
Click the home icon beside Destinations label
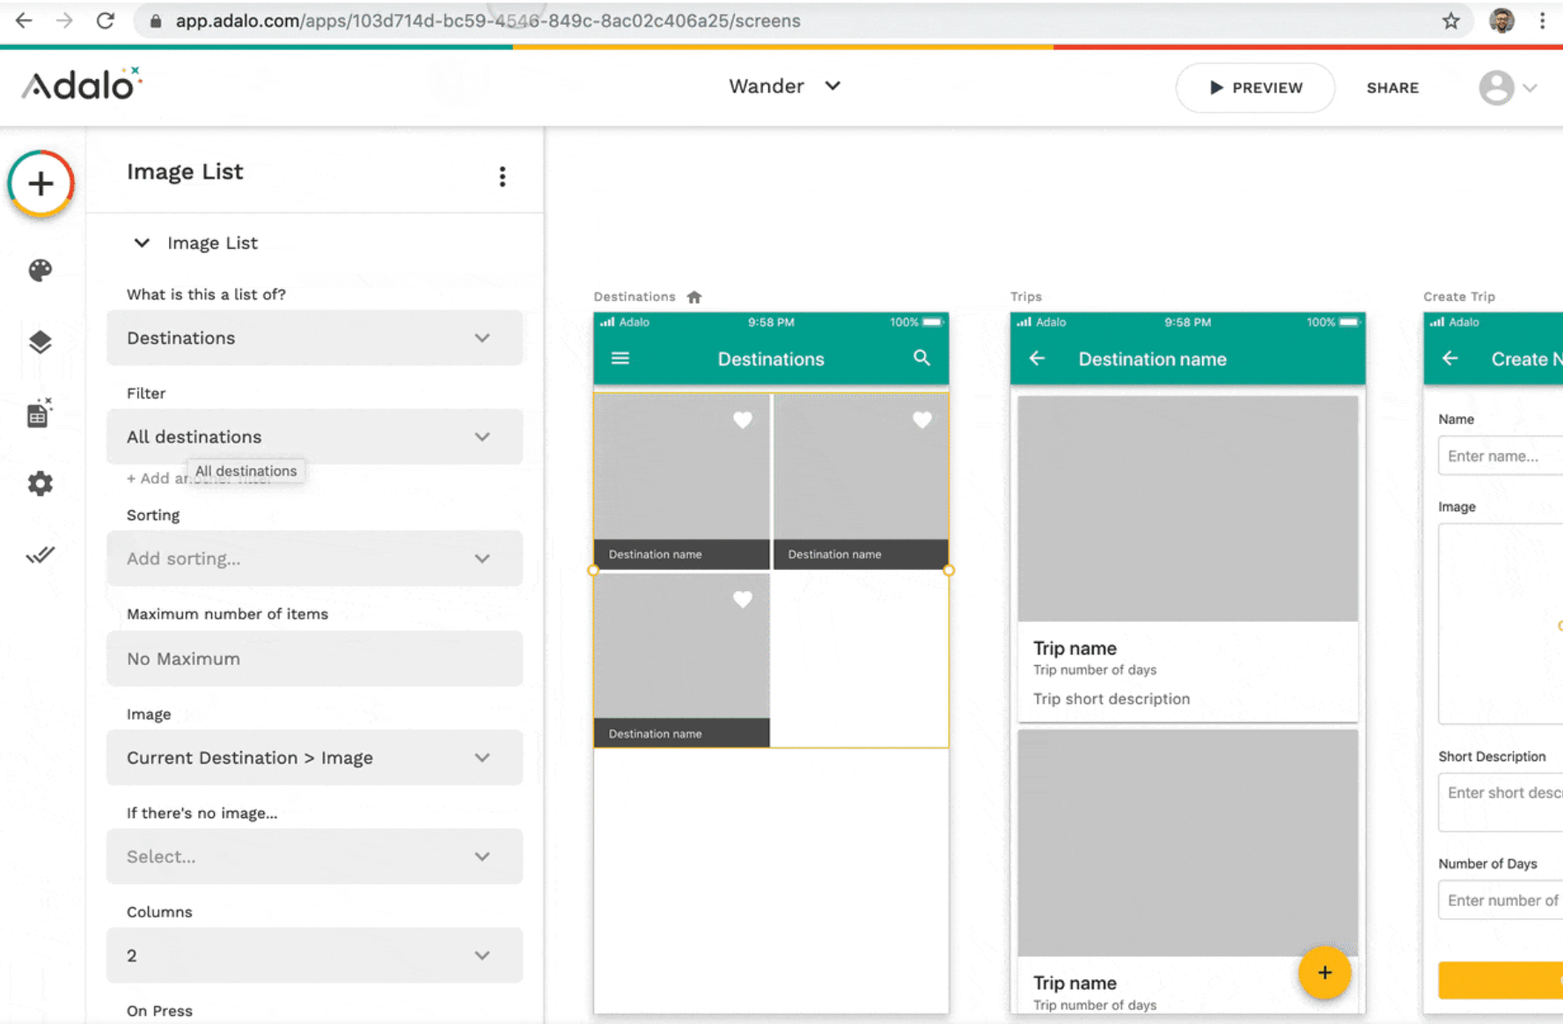coord(694,296)
